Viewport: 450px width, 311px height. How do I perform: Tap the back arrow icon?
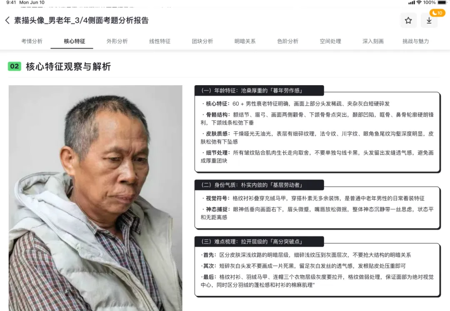7,20
